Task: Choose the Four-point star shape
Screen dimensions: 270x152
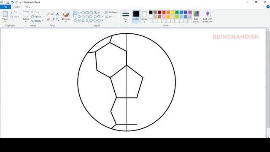Action: pos(79,21)
